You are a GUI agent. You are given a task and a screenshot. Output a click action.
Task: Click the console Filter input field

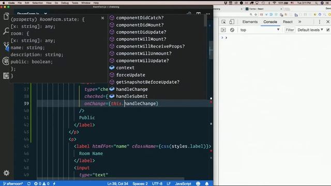pos(290,30)
